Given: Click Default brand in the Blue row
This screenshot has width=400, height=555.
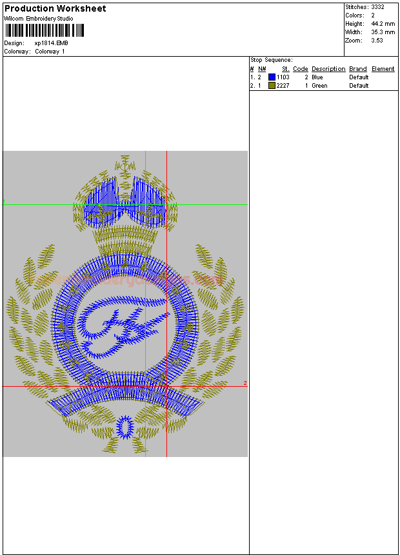Looking at the screenshot, I should (359, 77).
